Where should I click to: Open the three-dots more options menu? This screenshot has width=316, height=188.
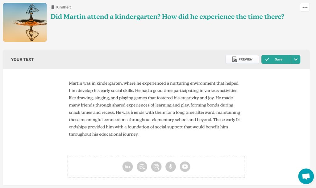pos(305,7)
